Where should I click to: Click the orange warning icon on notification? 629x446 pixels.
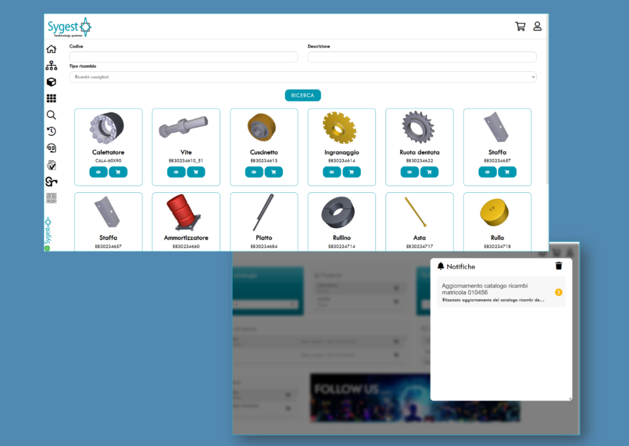point(558,292)
